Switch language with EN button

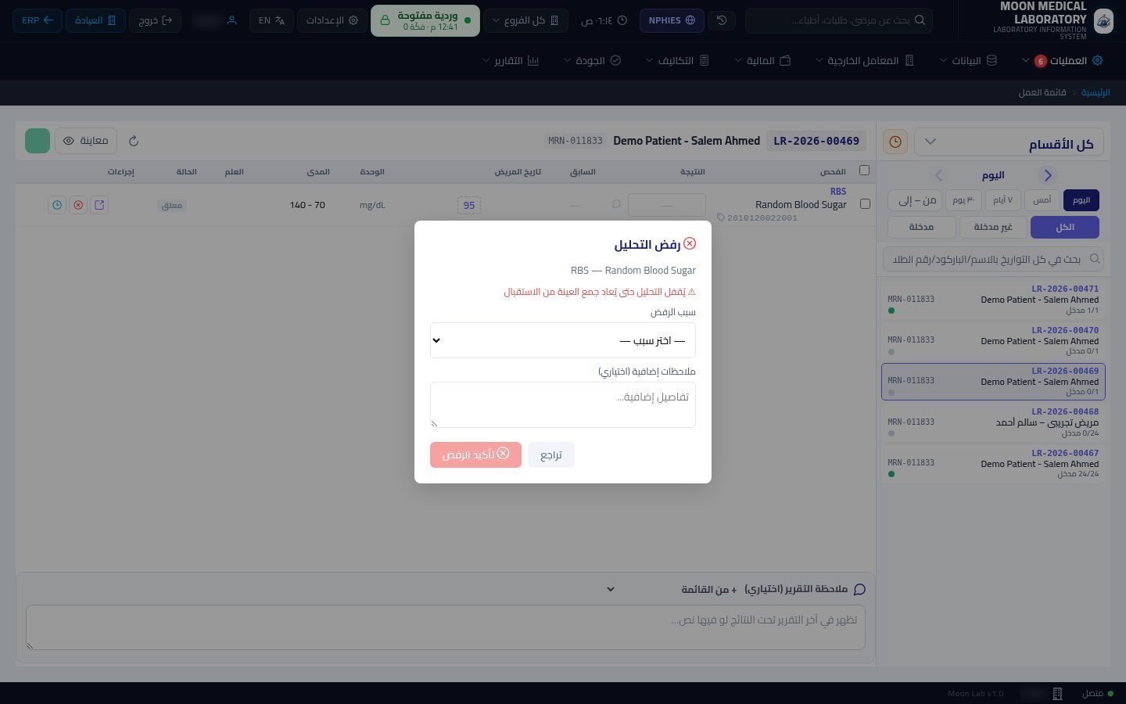coord(272,20)
